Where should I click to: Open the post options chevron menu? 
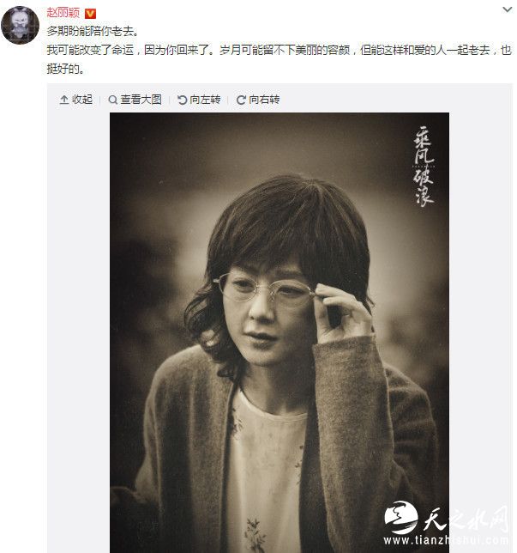point(507,10)
